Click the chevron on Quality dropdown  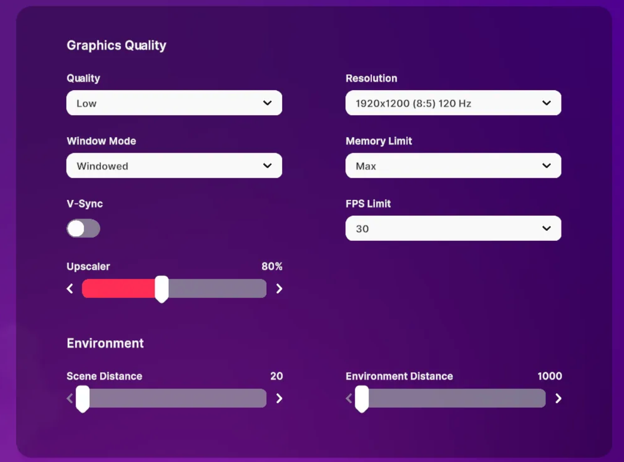tap(267, 103)
